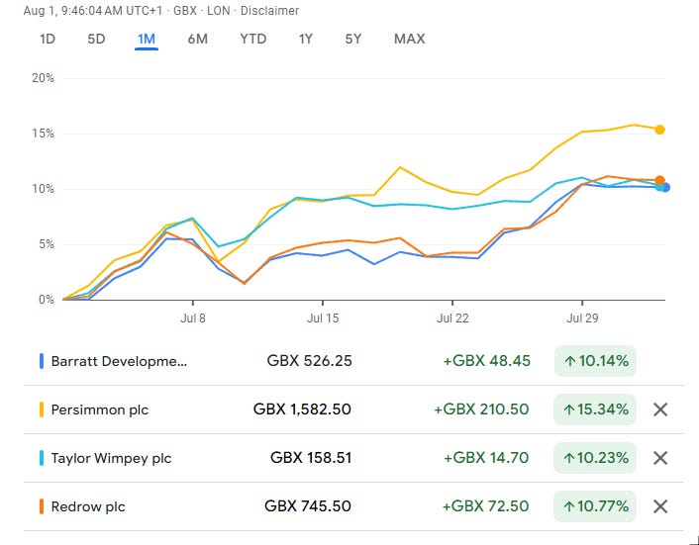
Task: Select the 1M time range tab
Action: coord(147,40)
